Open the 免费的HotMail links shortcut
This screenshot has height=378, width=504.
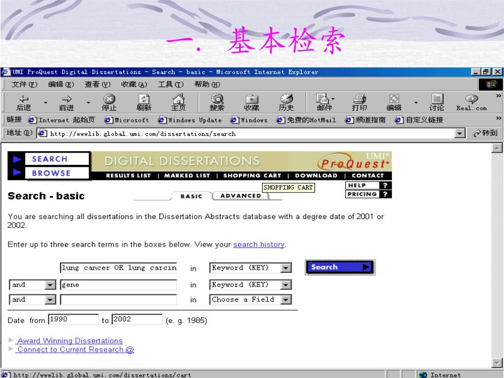coord(306,120)
